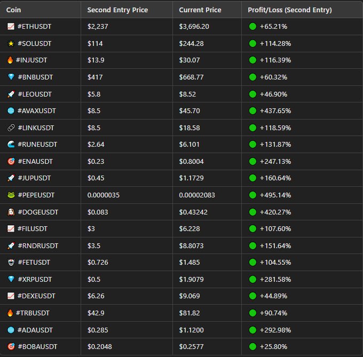Click the chart emoji beside #DEXEUSDT

[11, 296]
